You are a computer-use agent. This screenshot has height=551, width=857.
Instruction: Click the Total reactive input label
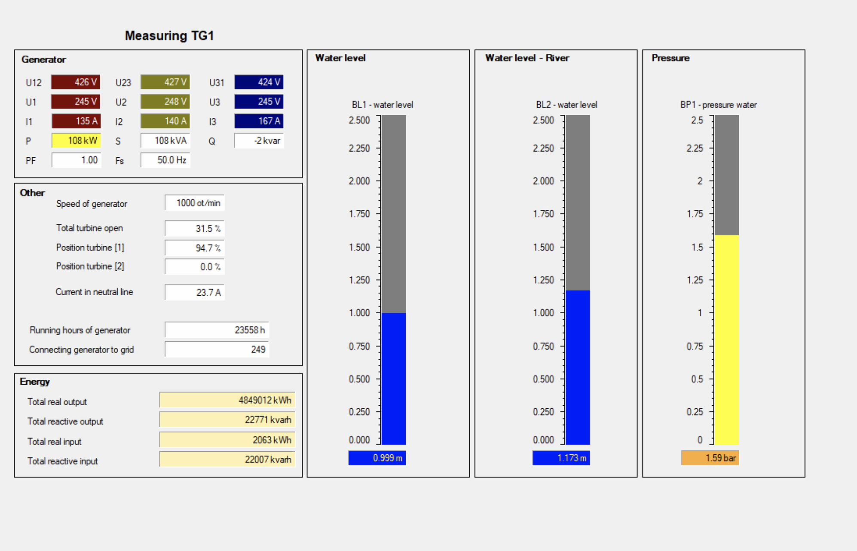[63, 461]
